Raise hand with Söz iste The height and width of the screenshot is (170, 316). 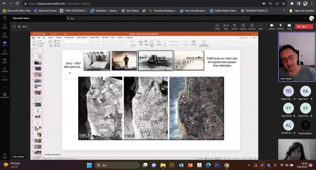click(235, 26)
